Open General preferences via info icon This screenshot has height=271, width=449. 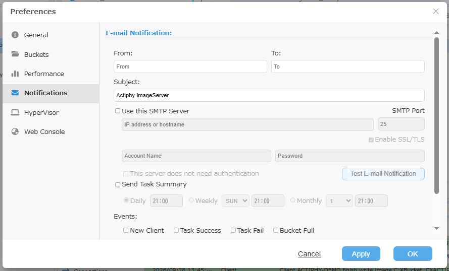tap(15, 35)
